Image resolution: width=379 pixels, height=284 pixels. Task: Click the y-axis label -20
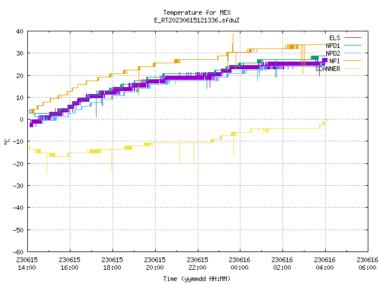click(18, 164)
